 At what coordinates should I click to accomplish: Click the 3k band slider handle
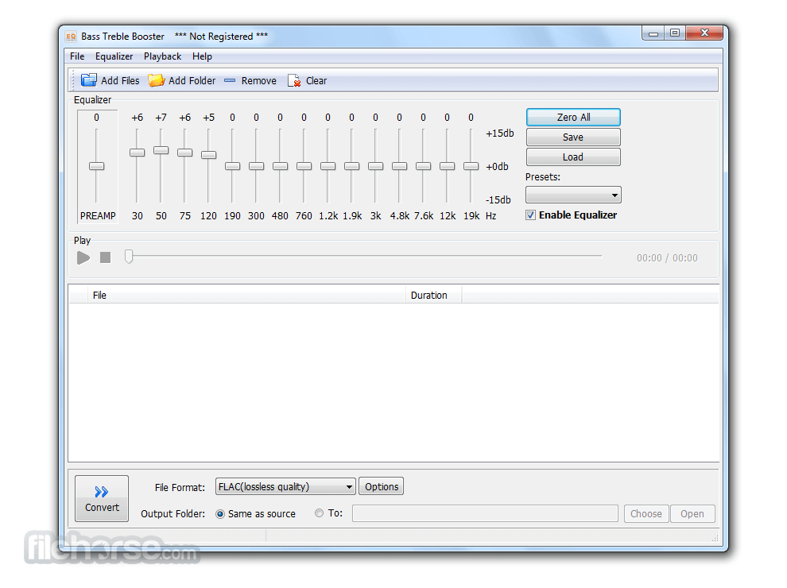(x=375, y=166)
